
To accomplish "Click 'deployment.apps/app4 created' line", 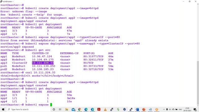I will click(x=24, y=85).
